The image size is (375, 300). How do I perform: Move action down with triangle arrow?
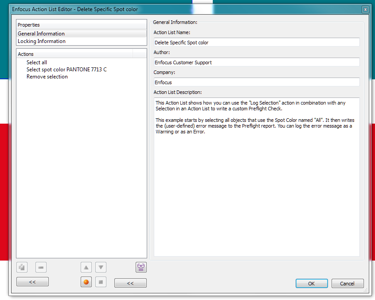[x=101, y=267]
